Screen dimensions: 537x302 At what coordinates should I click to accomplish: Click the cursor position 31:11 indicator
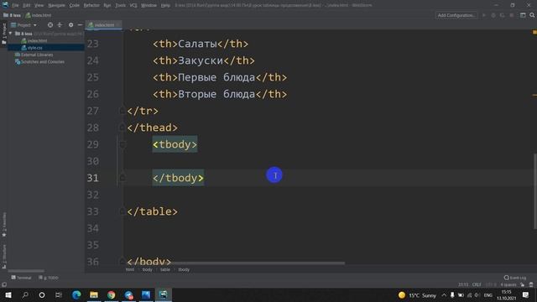(x=463, y=284)
